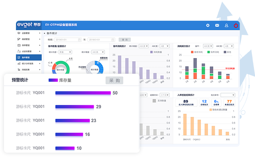Click the 保养管理 sidebar icon
255x159 pixels.
(x=19, y=45)
